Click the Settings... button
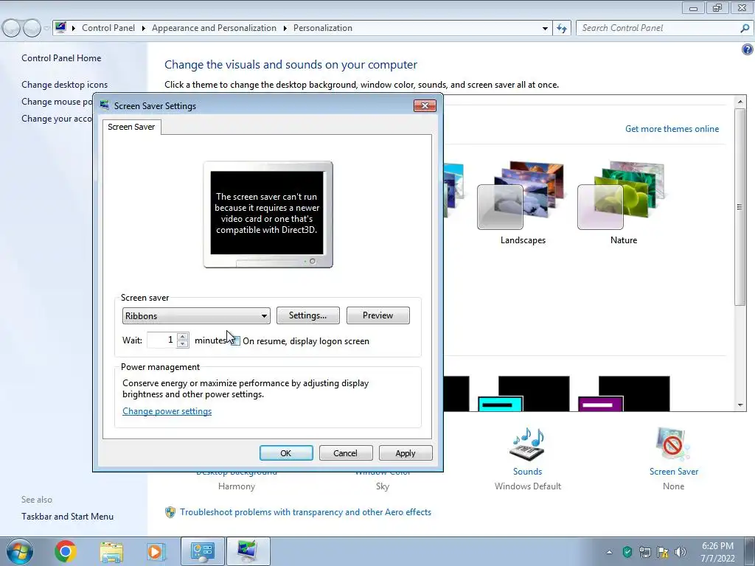The width and height of the screenshot is (755, 566). click(x=307, y=315)
